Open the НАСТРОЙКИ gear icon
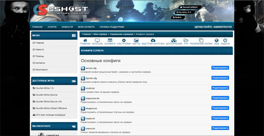Image resolution: width=264 pixels, height=136 pixels. click(x=124, y=40)
